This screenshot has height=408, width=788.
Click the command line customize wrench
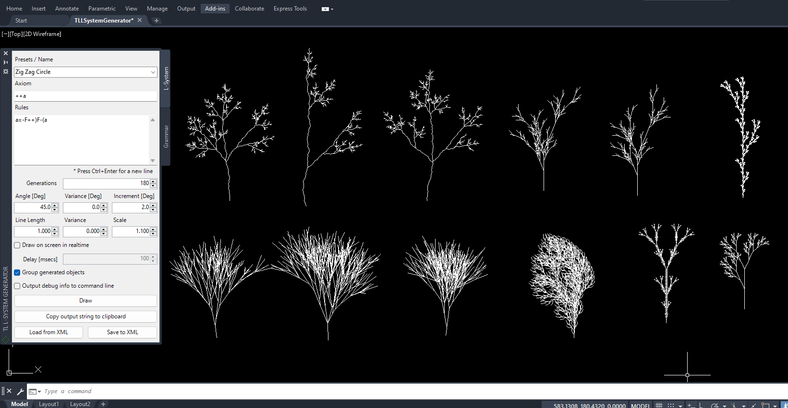20,391
